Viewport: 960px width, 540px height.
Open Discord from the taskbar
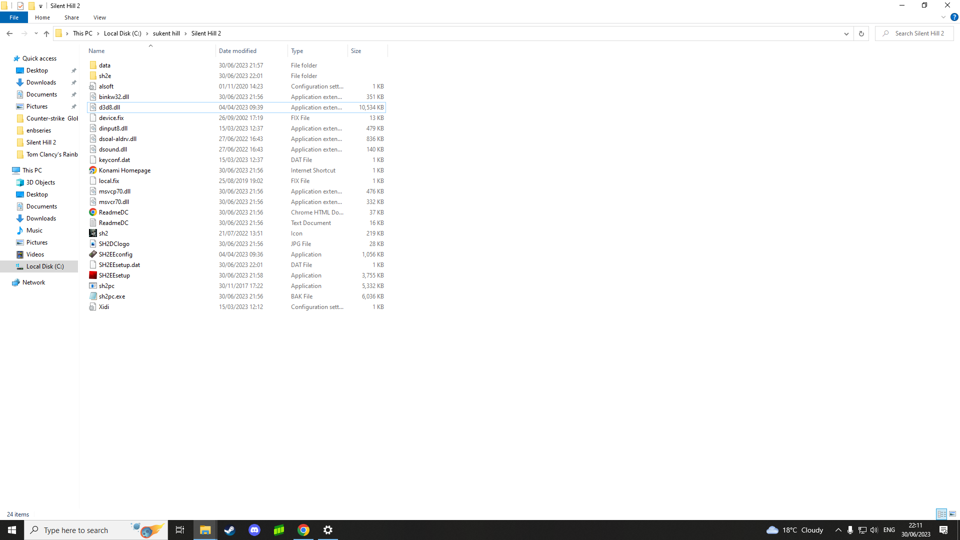tap(254, 529)
